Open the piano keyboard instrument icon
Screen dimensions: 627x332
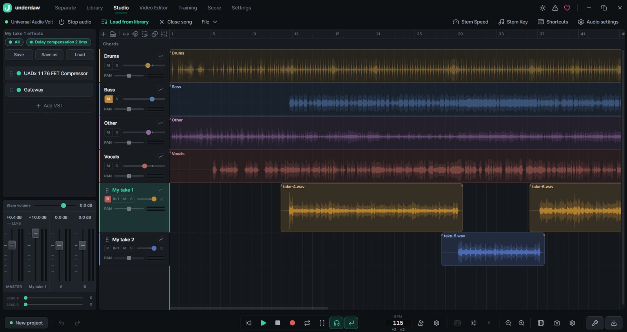coord(113,34)
